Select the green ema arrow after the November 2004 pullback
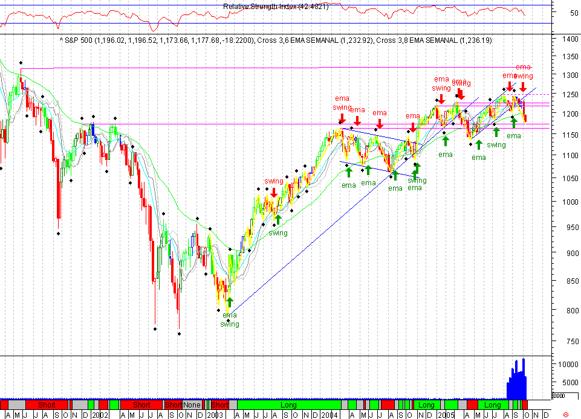 446,141
